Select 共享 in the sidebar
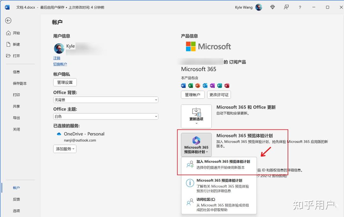344x217 pixels. pyautogui.click(x=16, y=106)
